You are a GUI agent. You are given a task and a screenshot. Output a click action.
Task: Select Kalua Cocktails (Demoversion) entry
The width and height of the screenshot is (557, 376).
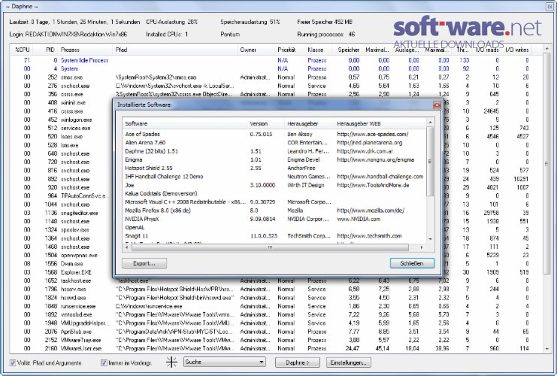pos(274,193)
